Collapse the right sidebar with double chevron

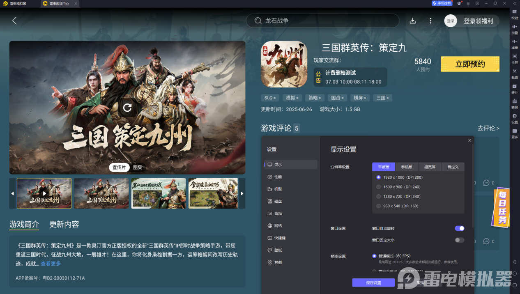pyautogui.click(x=515, y=3)
